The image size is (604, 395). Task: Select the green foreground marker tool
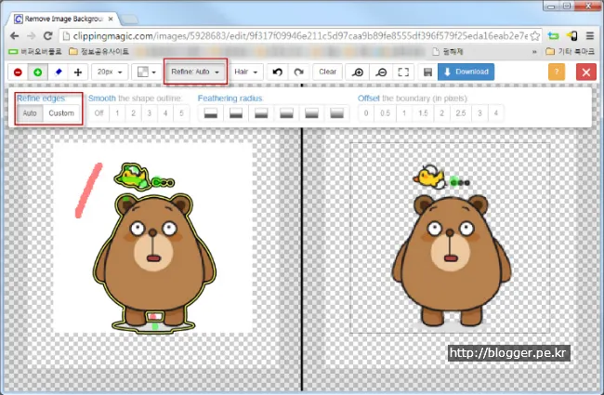37,72
